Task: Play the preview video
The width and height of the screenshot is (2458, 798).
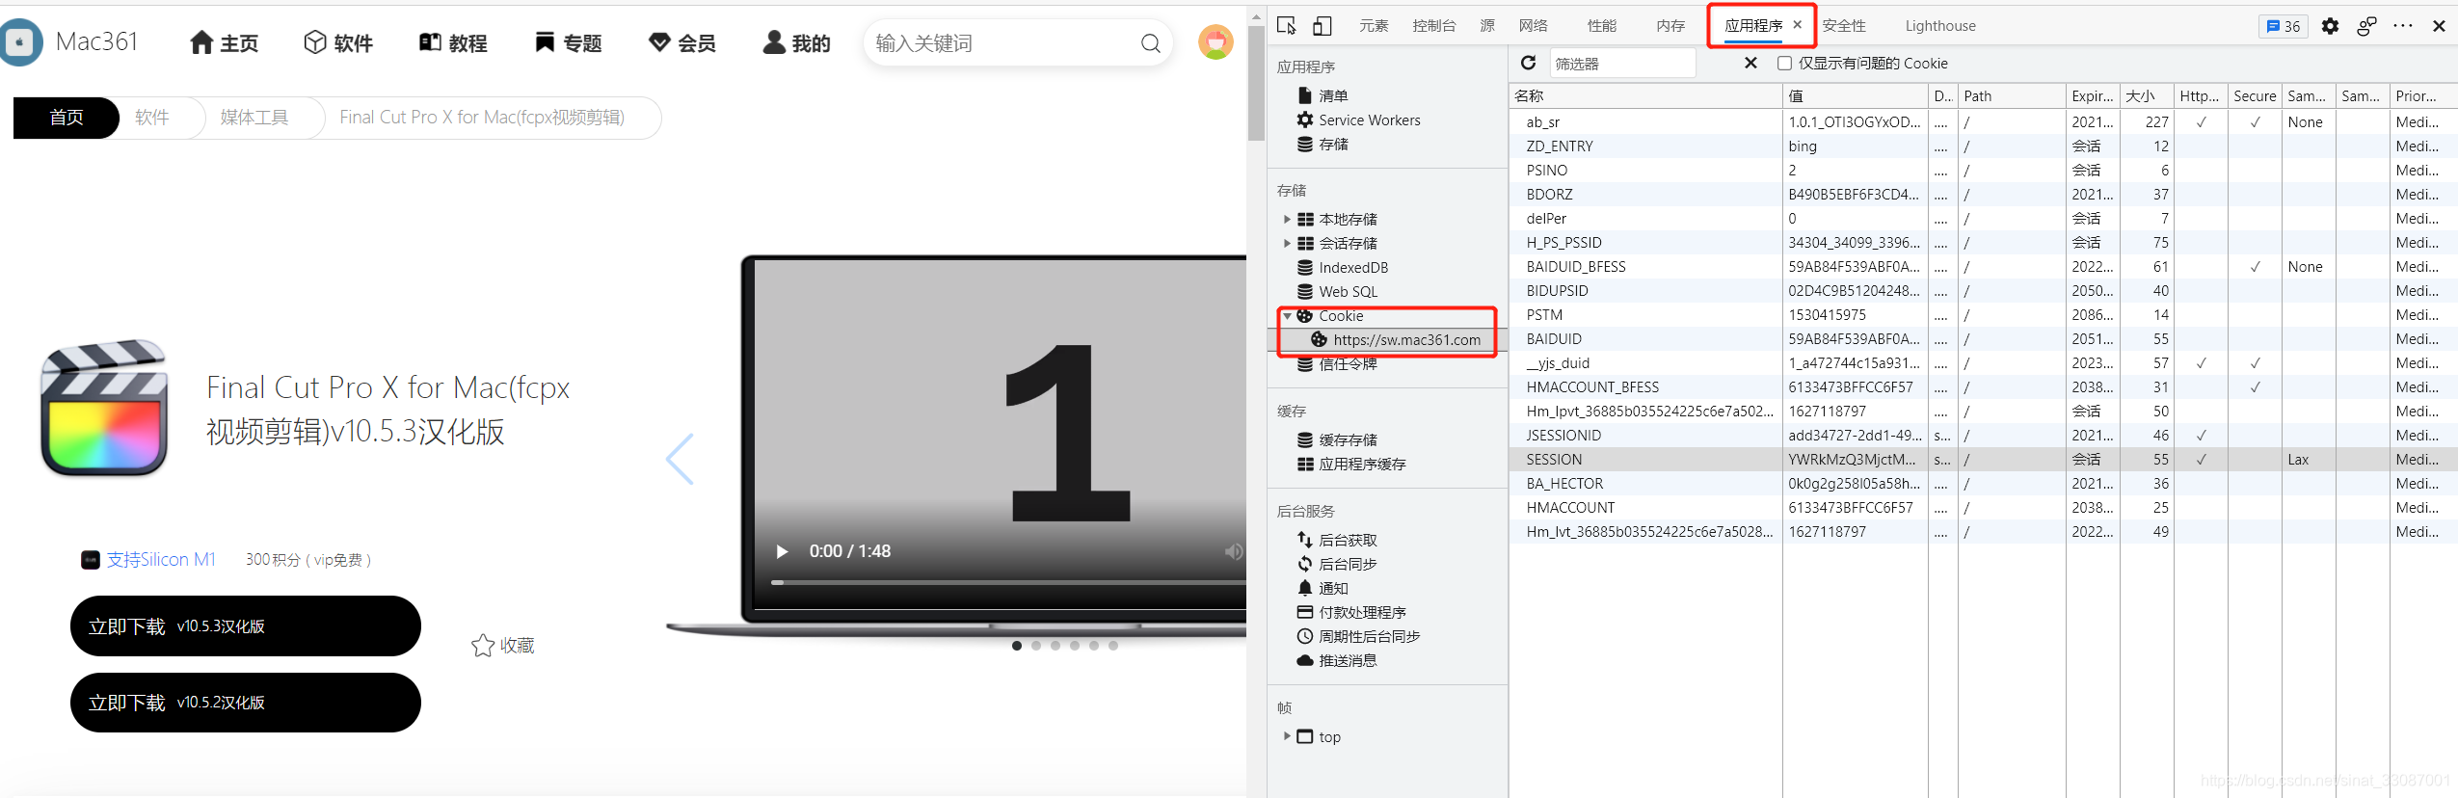Action: (782, 551)
